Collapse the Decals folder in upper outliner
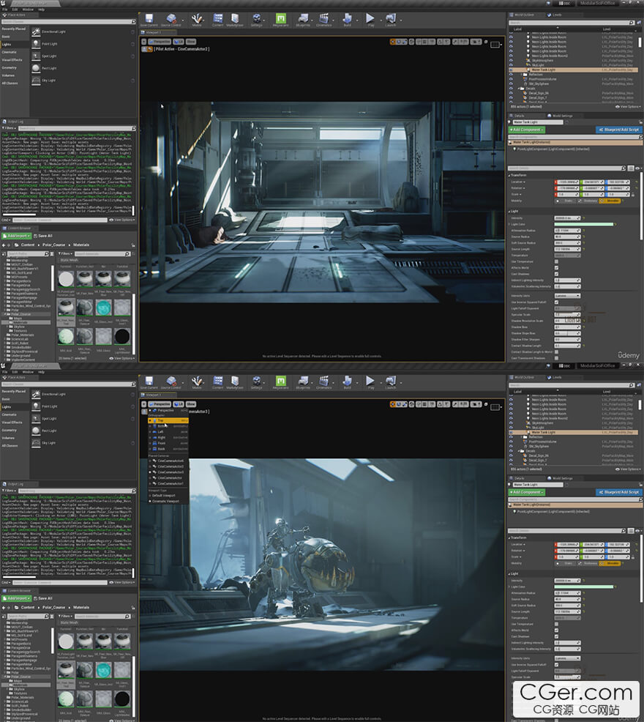The height and width of the screenshot is (722, 644). click(519, 89)
